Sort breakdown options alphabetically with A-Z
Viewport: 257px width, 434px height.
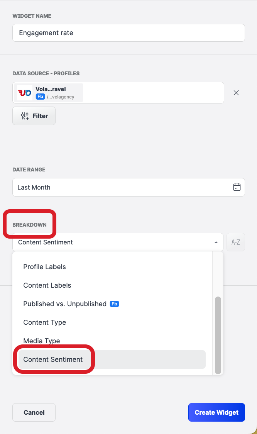235,242
